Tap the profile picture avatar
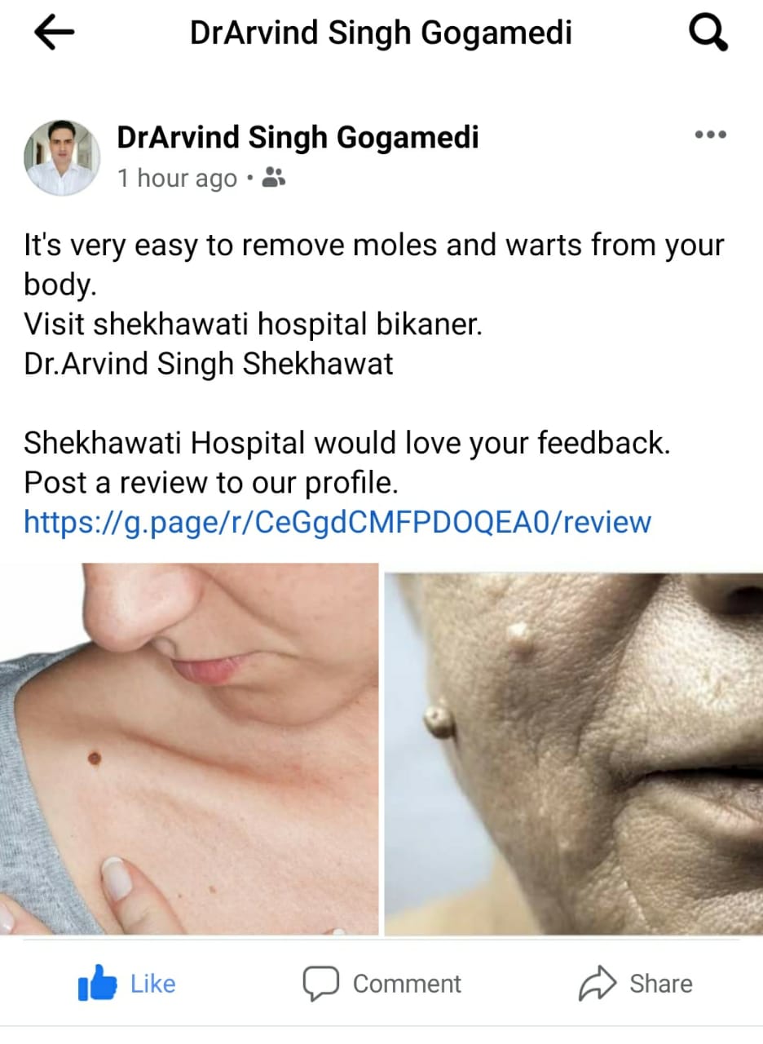 click(x=62, y=157)
